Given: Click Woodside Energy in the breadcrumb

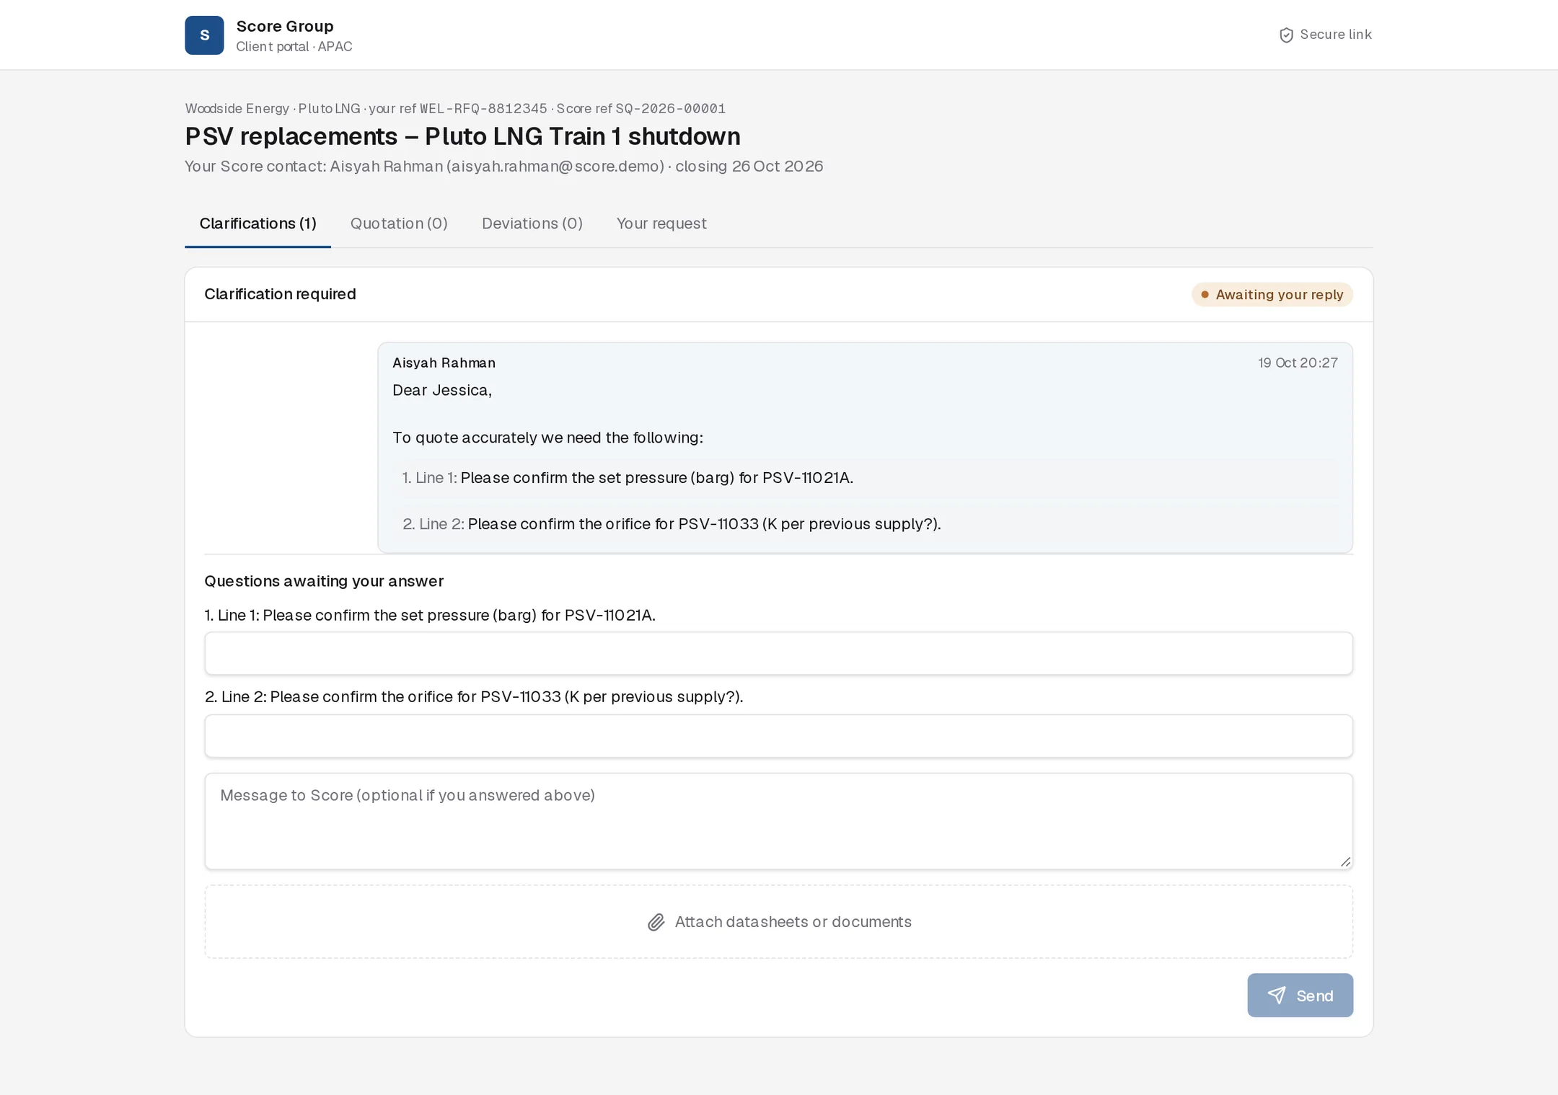Looking at the screenshot, I should click(237, 109).
